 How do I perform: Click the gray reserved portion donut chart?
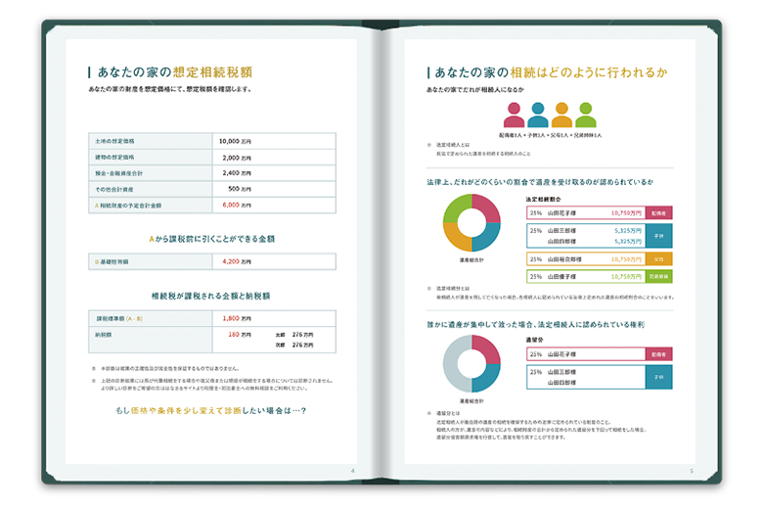(x=471, y=365)
